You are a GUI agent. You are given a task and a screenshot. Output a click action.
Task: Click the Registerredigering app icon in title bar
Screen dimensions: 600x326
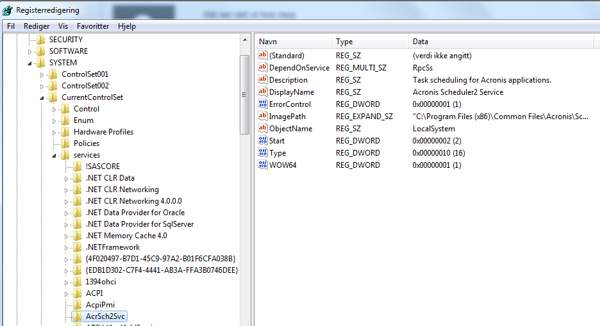click(x=7, y=10)
